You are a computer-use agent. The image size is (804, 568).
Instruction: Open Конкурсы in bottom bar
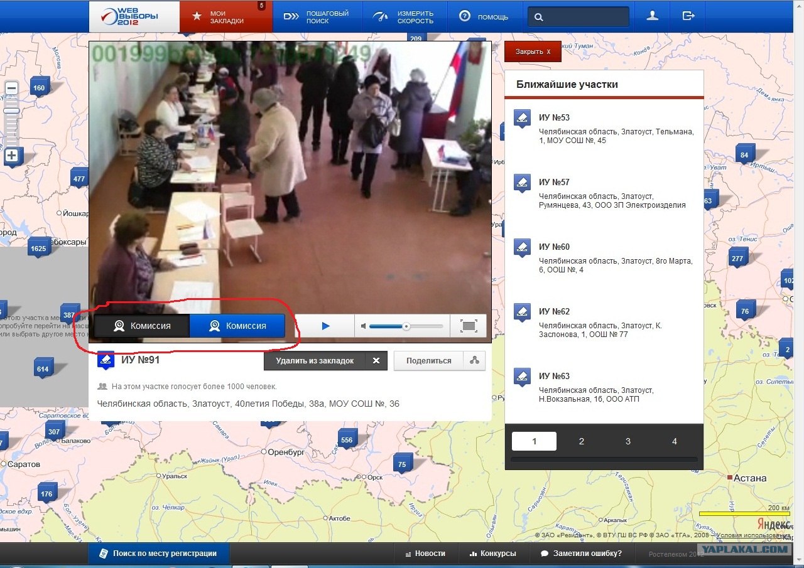pos(493,554)
